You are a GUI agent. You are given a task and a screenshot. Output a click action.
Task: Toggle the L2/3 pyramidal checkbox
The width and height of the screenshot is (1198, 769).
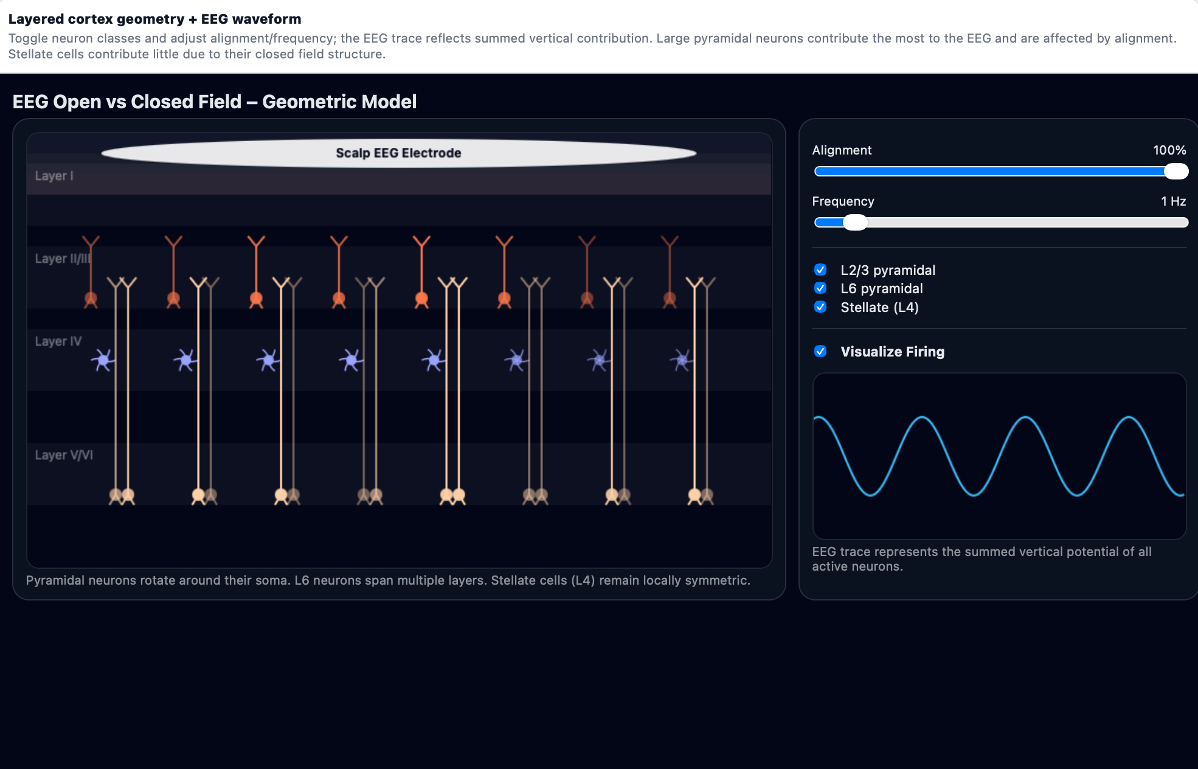coord(820,270)
